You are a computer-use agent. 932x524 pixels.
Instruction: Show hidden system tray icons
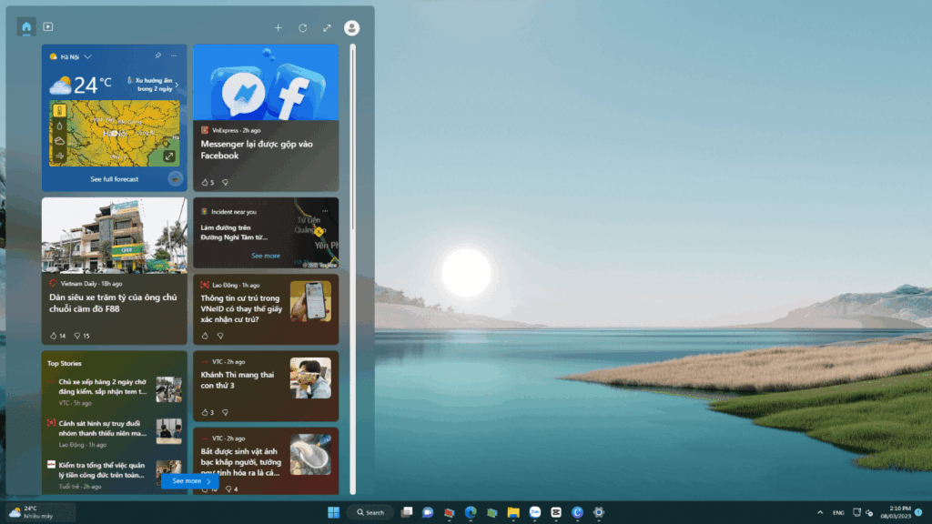pos(820,512)
